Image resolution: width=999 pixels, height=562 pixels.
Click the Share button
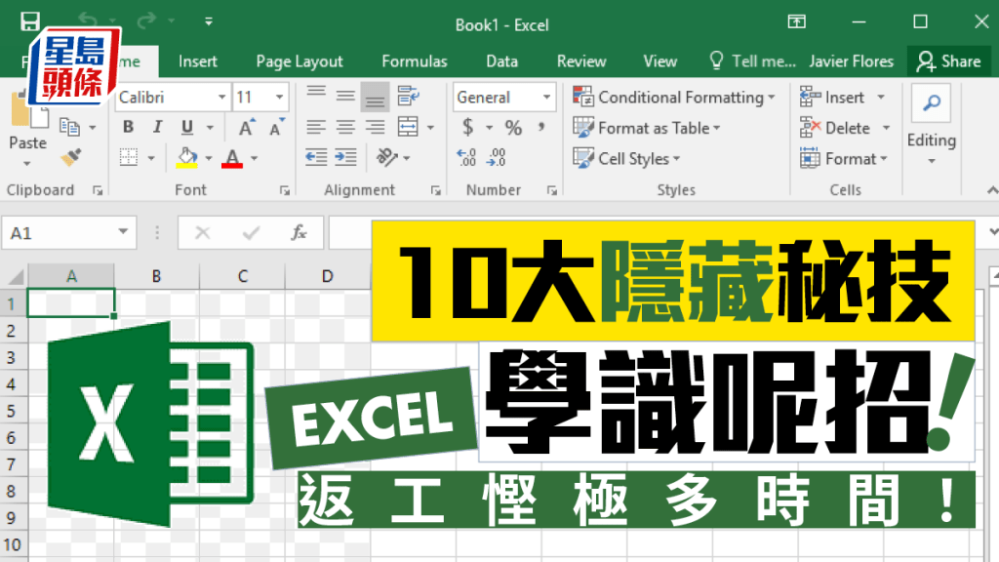pos(948,61)
